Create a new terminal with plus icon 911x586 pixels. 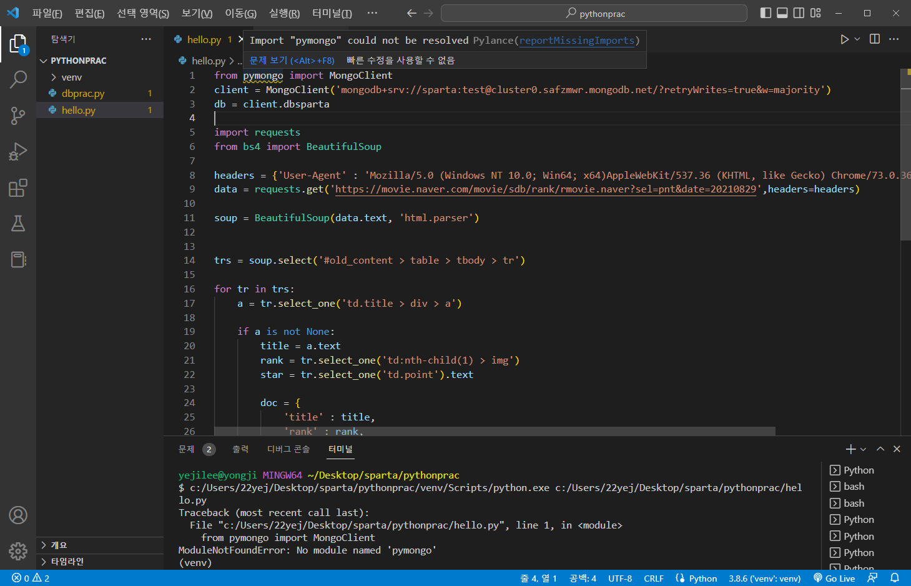pos(850,449)
